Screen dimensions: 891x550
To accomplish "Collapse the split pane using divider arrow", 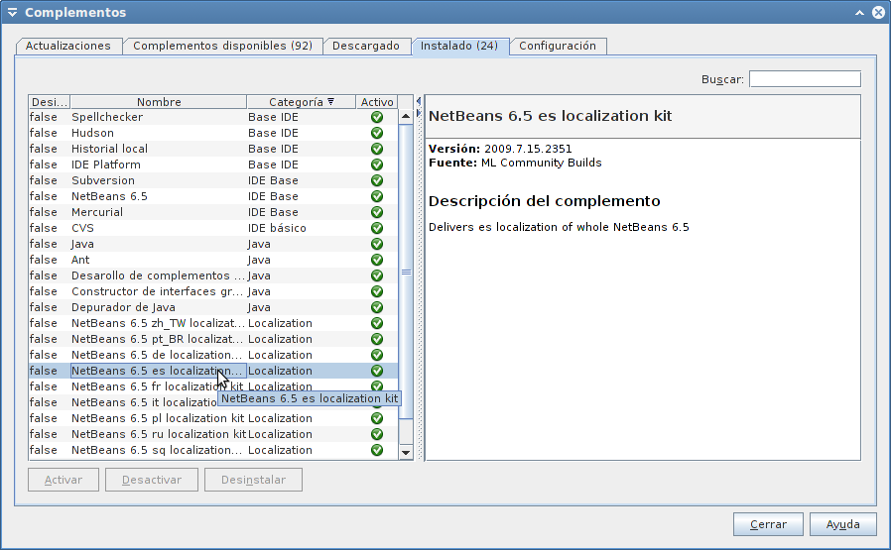I will [419, 102].
